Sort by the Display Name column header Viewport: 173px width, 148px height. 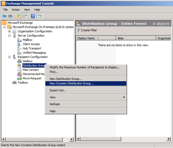pos(96,38)
